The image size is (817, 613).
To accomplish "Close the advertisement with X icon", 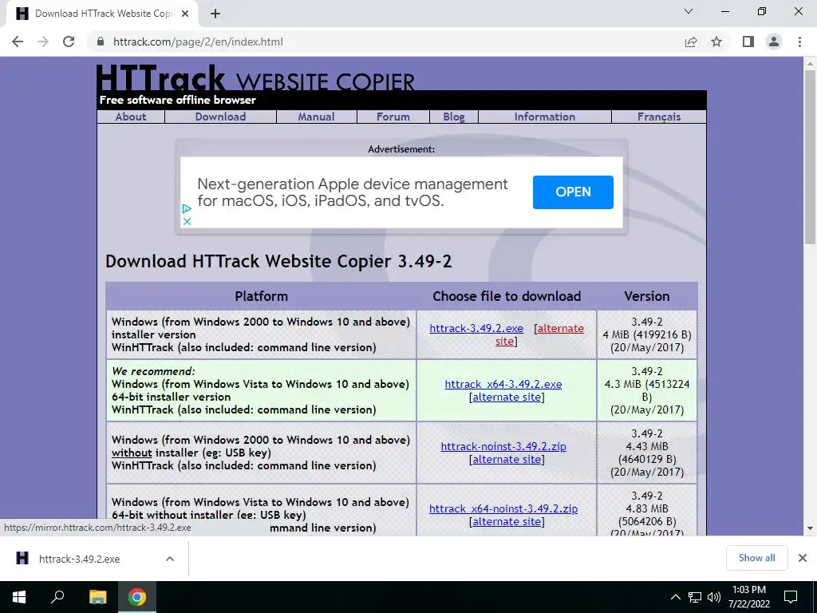I will click(187, 221).
